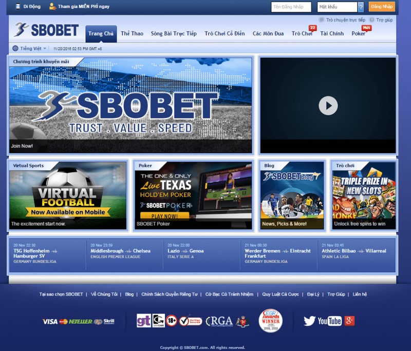411x351 pixels.
Task: Click the Google Plus icon
Action: point(350,321)
